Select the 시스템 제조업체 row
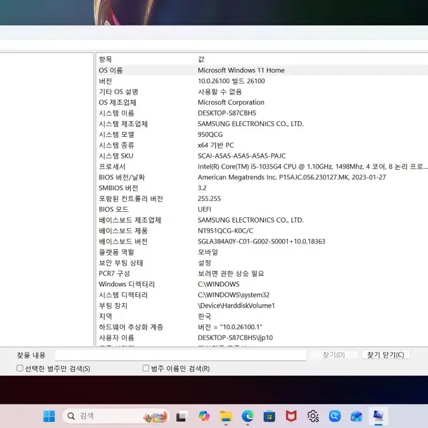 click(262, 124)
